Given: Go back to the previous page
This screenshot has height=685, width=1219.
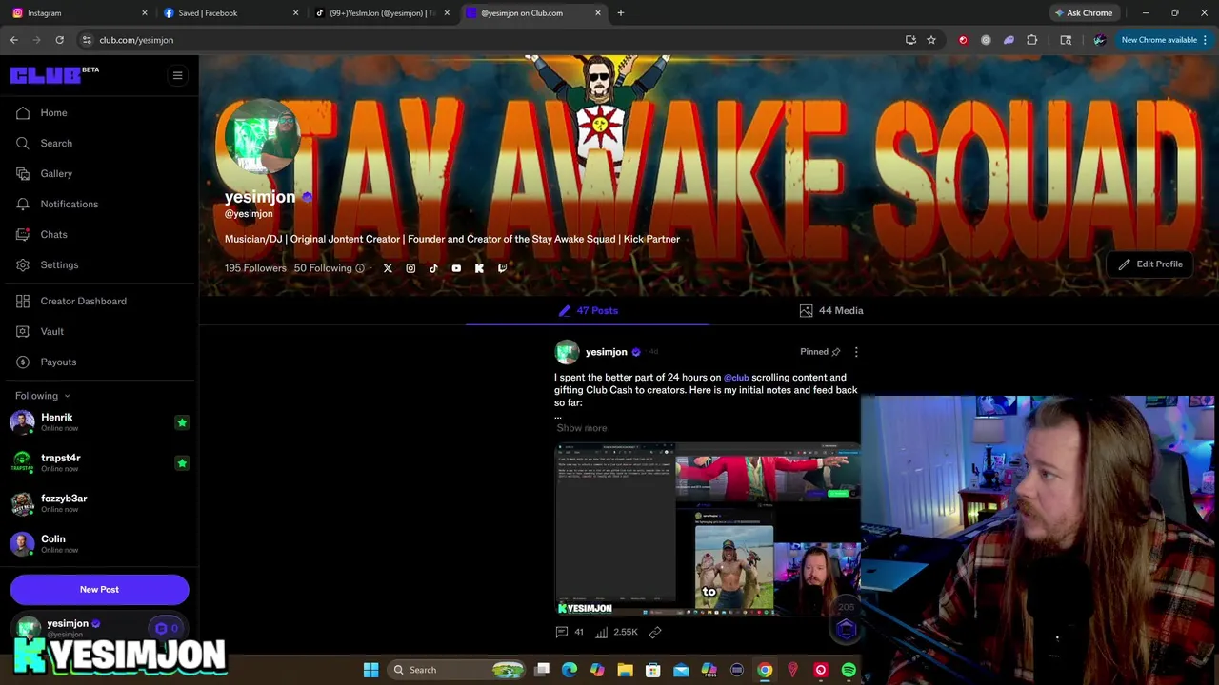Looking at the screenshot, I should pyautogui.click(x=13, y=40).
